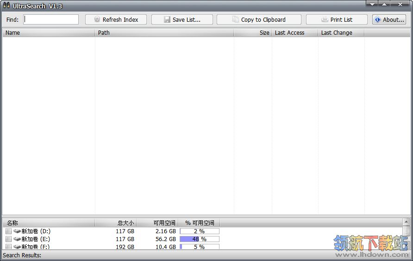Screen dimensions: 413x261
Task: Minimize window using title bar down-arrow
Action: (x=372, y=4)
